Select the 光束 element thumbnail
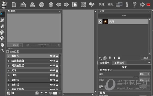 point(105,22)
